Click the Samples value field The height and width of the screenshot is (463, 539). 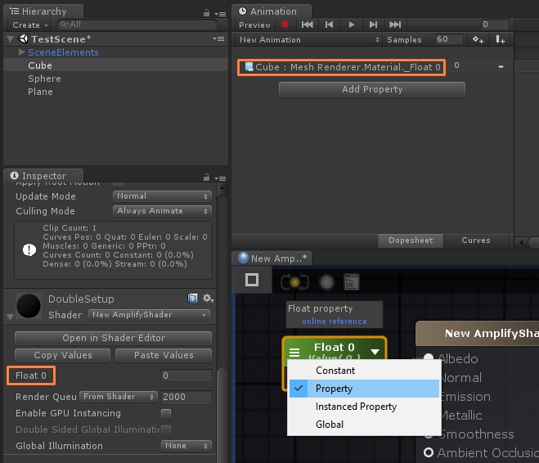click(449, 39)
